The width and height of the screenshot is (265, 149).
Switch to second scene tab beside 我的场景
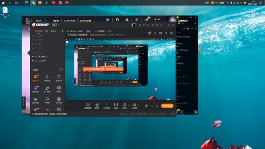pos(46,31)
